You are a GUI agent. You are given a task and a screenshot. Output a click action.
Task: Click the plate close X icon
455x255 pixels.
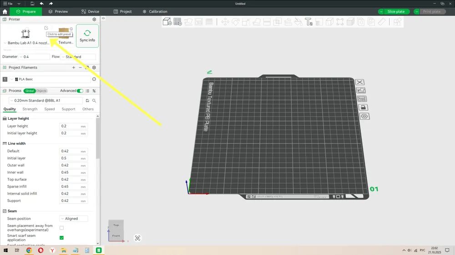point(359,82)
